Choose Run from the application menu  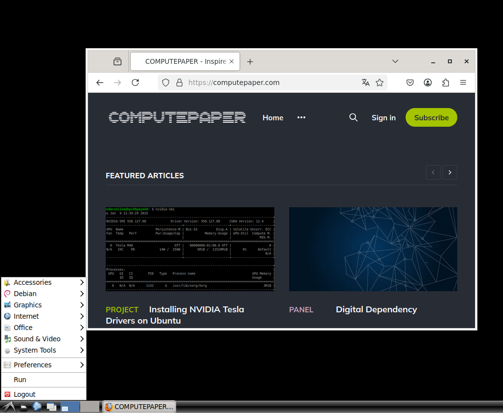(20, 379)
